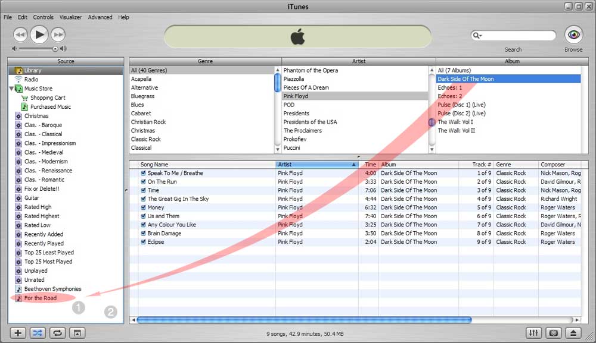Image resolution: width=596 pixels, height=343 pixels.
Task: Eject disc using the eject button
Action: (x=573, y=333)
